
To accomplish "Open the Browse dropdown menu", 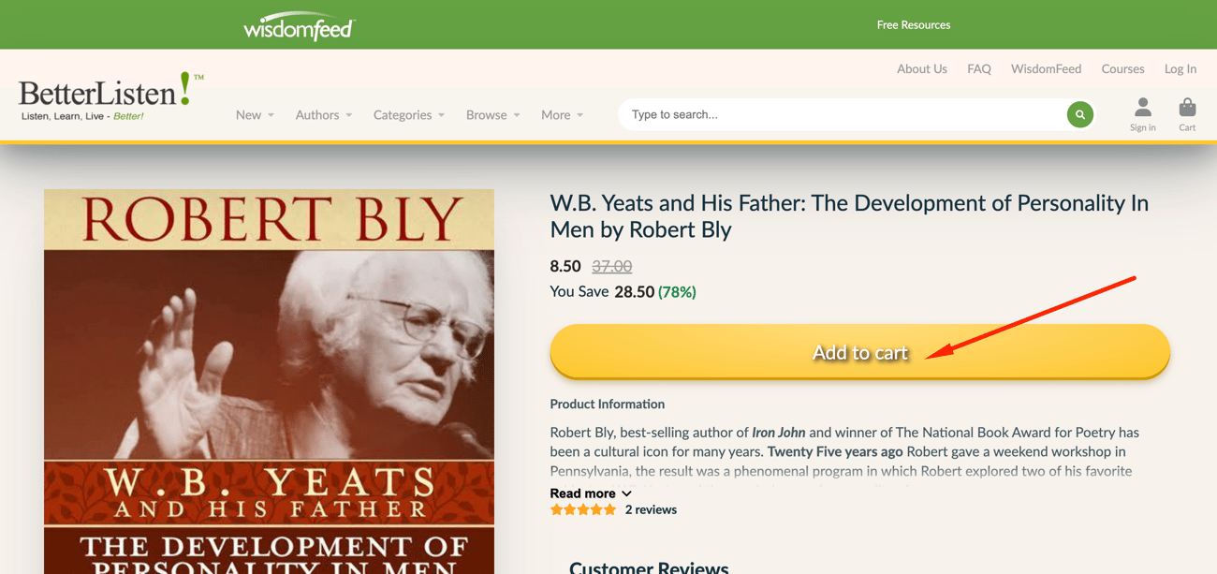I will tap(493, 114).
